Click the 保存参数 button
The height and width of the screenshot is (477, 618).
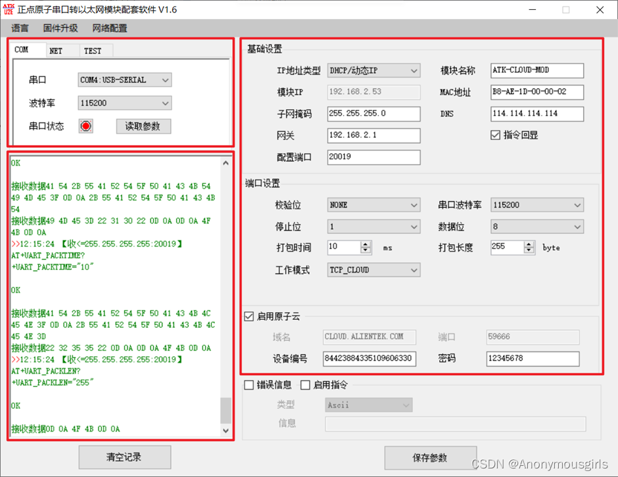click(x=431, y=458)
